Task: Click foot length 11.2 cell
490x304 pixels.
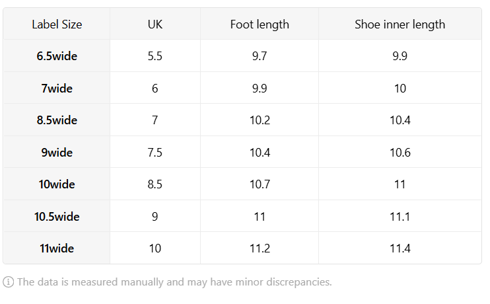Action: 260,248
